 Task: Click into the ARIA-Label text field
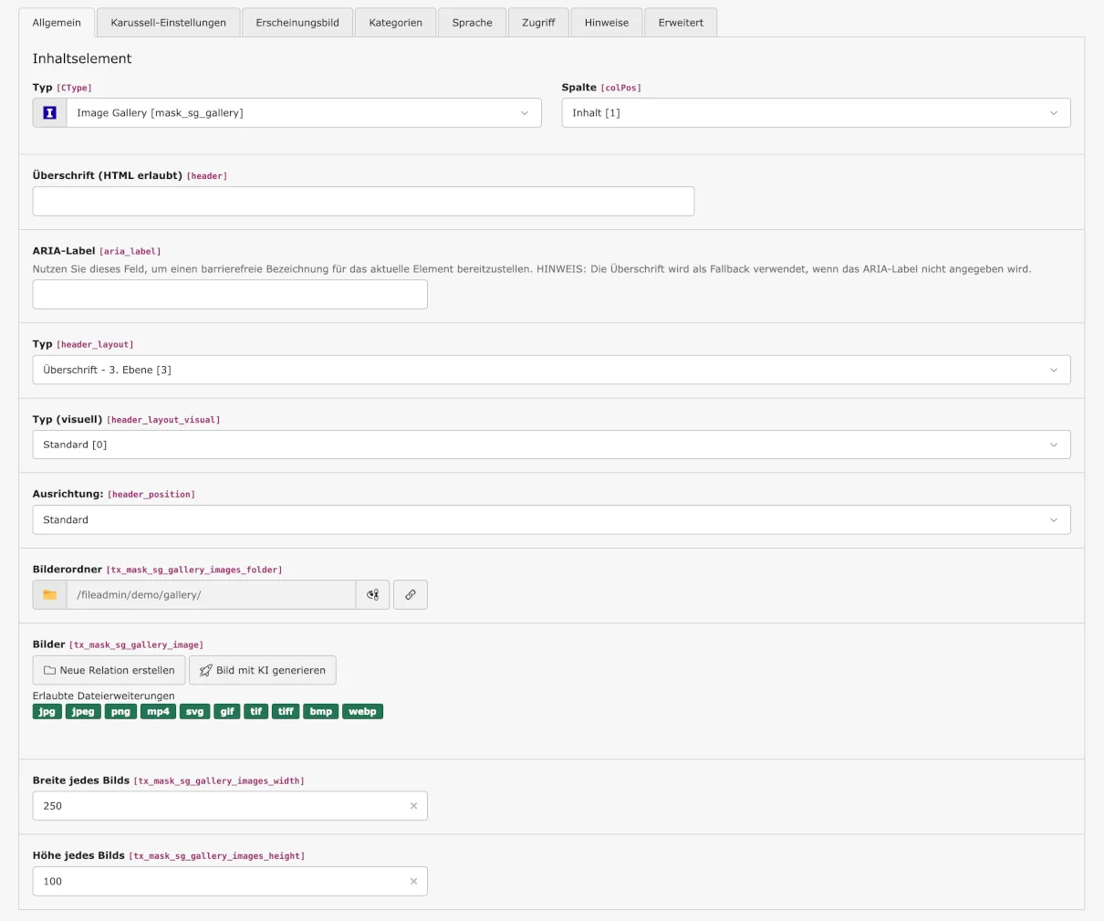[x=230, y=295]
